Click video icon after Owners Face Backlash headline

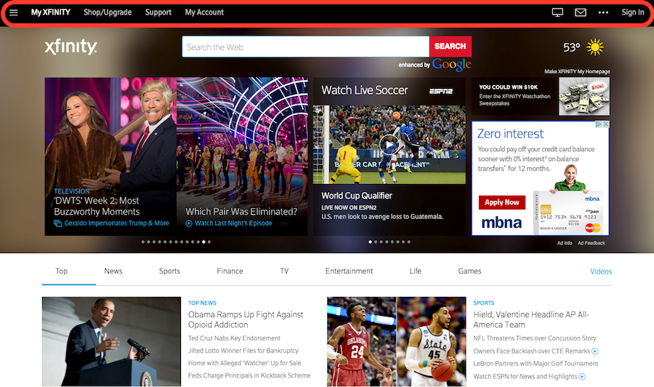[x=595, y=351]
